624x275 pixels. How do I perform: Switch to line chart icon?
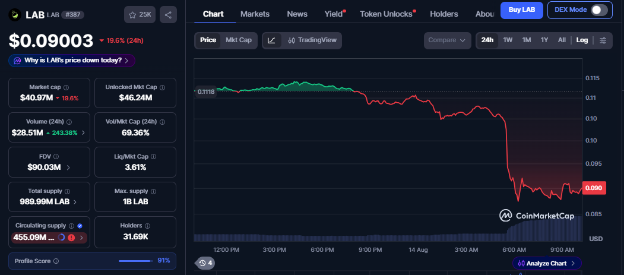(271, 40)
